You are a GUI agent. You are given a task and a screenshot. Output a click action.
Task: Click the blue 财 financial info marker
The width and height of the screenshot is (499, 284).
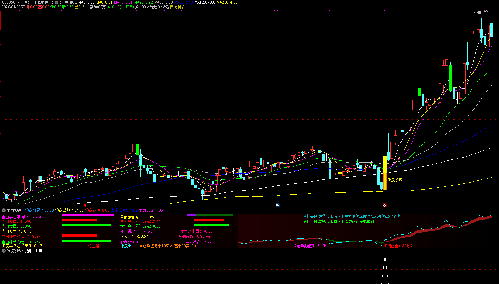[x=278, y=205]
